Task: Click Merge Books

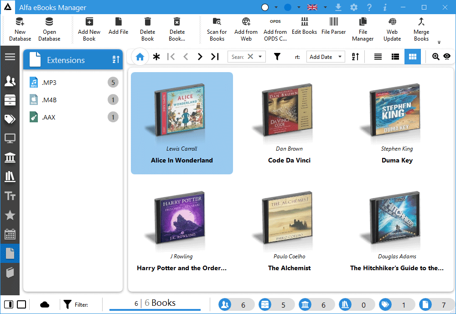Action: click(x=421, y=29)
